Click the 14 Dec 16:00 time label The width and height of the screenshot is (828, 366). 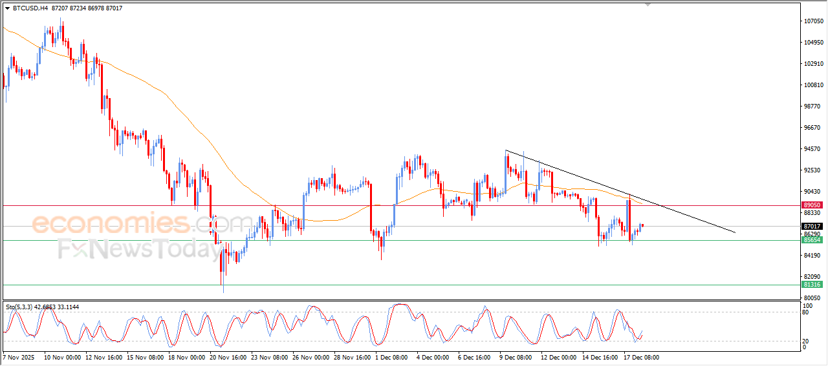600,357
